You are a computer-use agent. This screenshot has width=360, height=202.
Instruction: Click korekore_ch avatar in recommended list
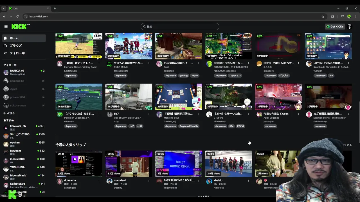coord(6,128)
